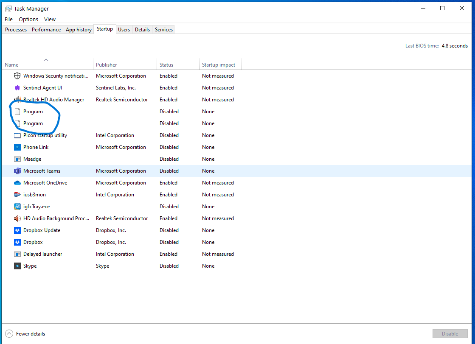Click the iusb3mon icon
475x344 pixels.
(x=17, y=195)
